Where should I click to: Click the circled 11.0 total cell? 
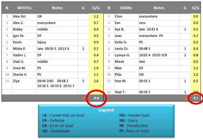point(96,98)
